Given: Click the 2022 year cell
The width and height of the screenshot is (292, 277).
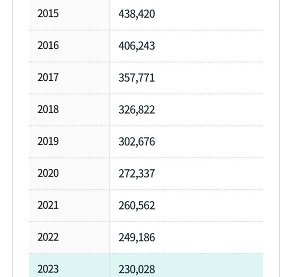Looking at the screenshot, I should 48,237.
